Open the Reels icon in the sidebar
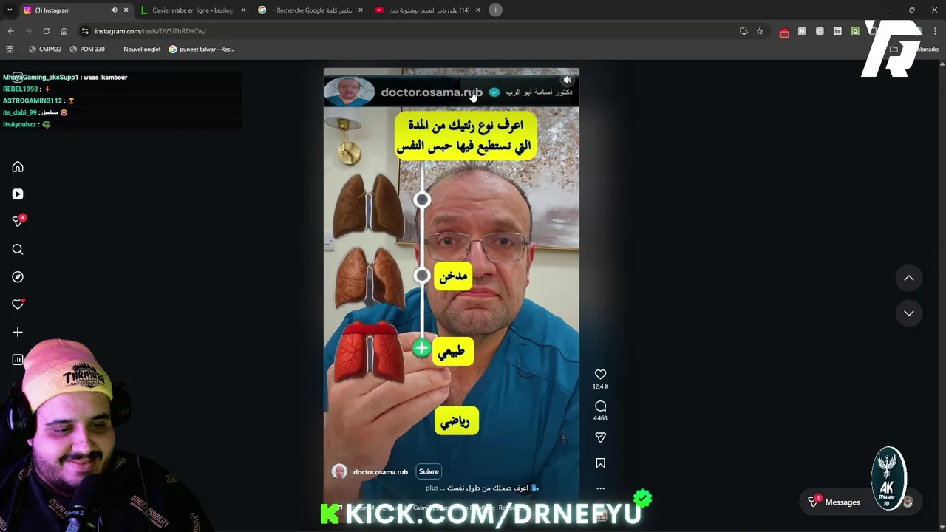The width and height of the screenshot is (946, 532). (18, 194)
